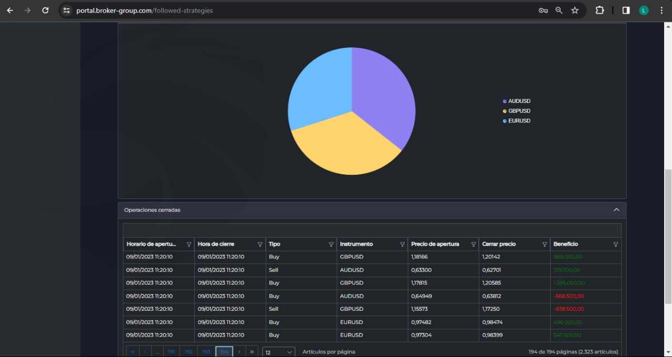Open items per page dropdown
Screen dimensions: 672x357
[x=278, y=352]
